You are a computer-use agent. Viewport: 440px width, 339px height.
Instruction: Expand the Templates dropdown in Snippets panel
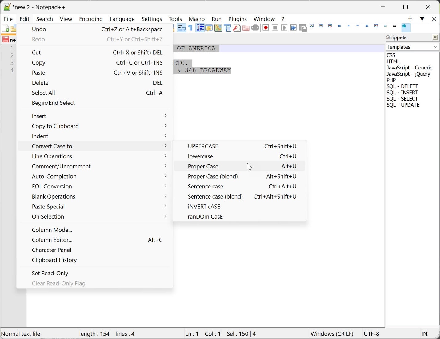pos(435,47)
